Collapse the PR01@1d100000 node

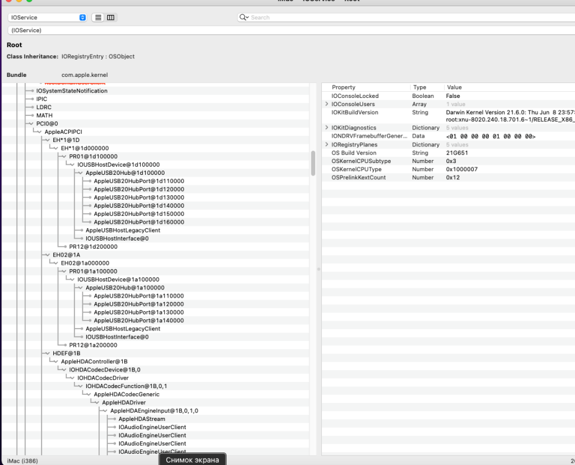coord(64,156)
